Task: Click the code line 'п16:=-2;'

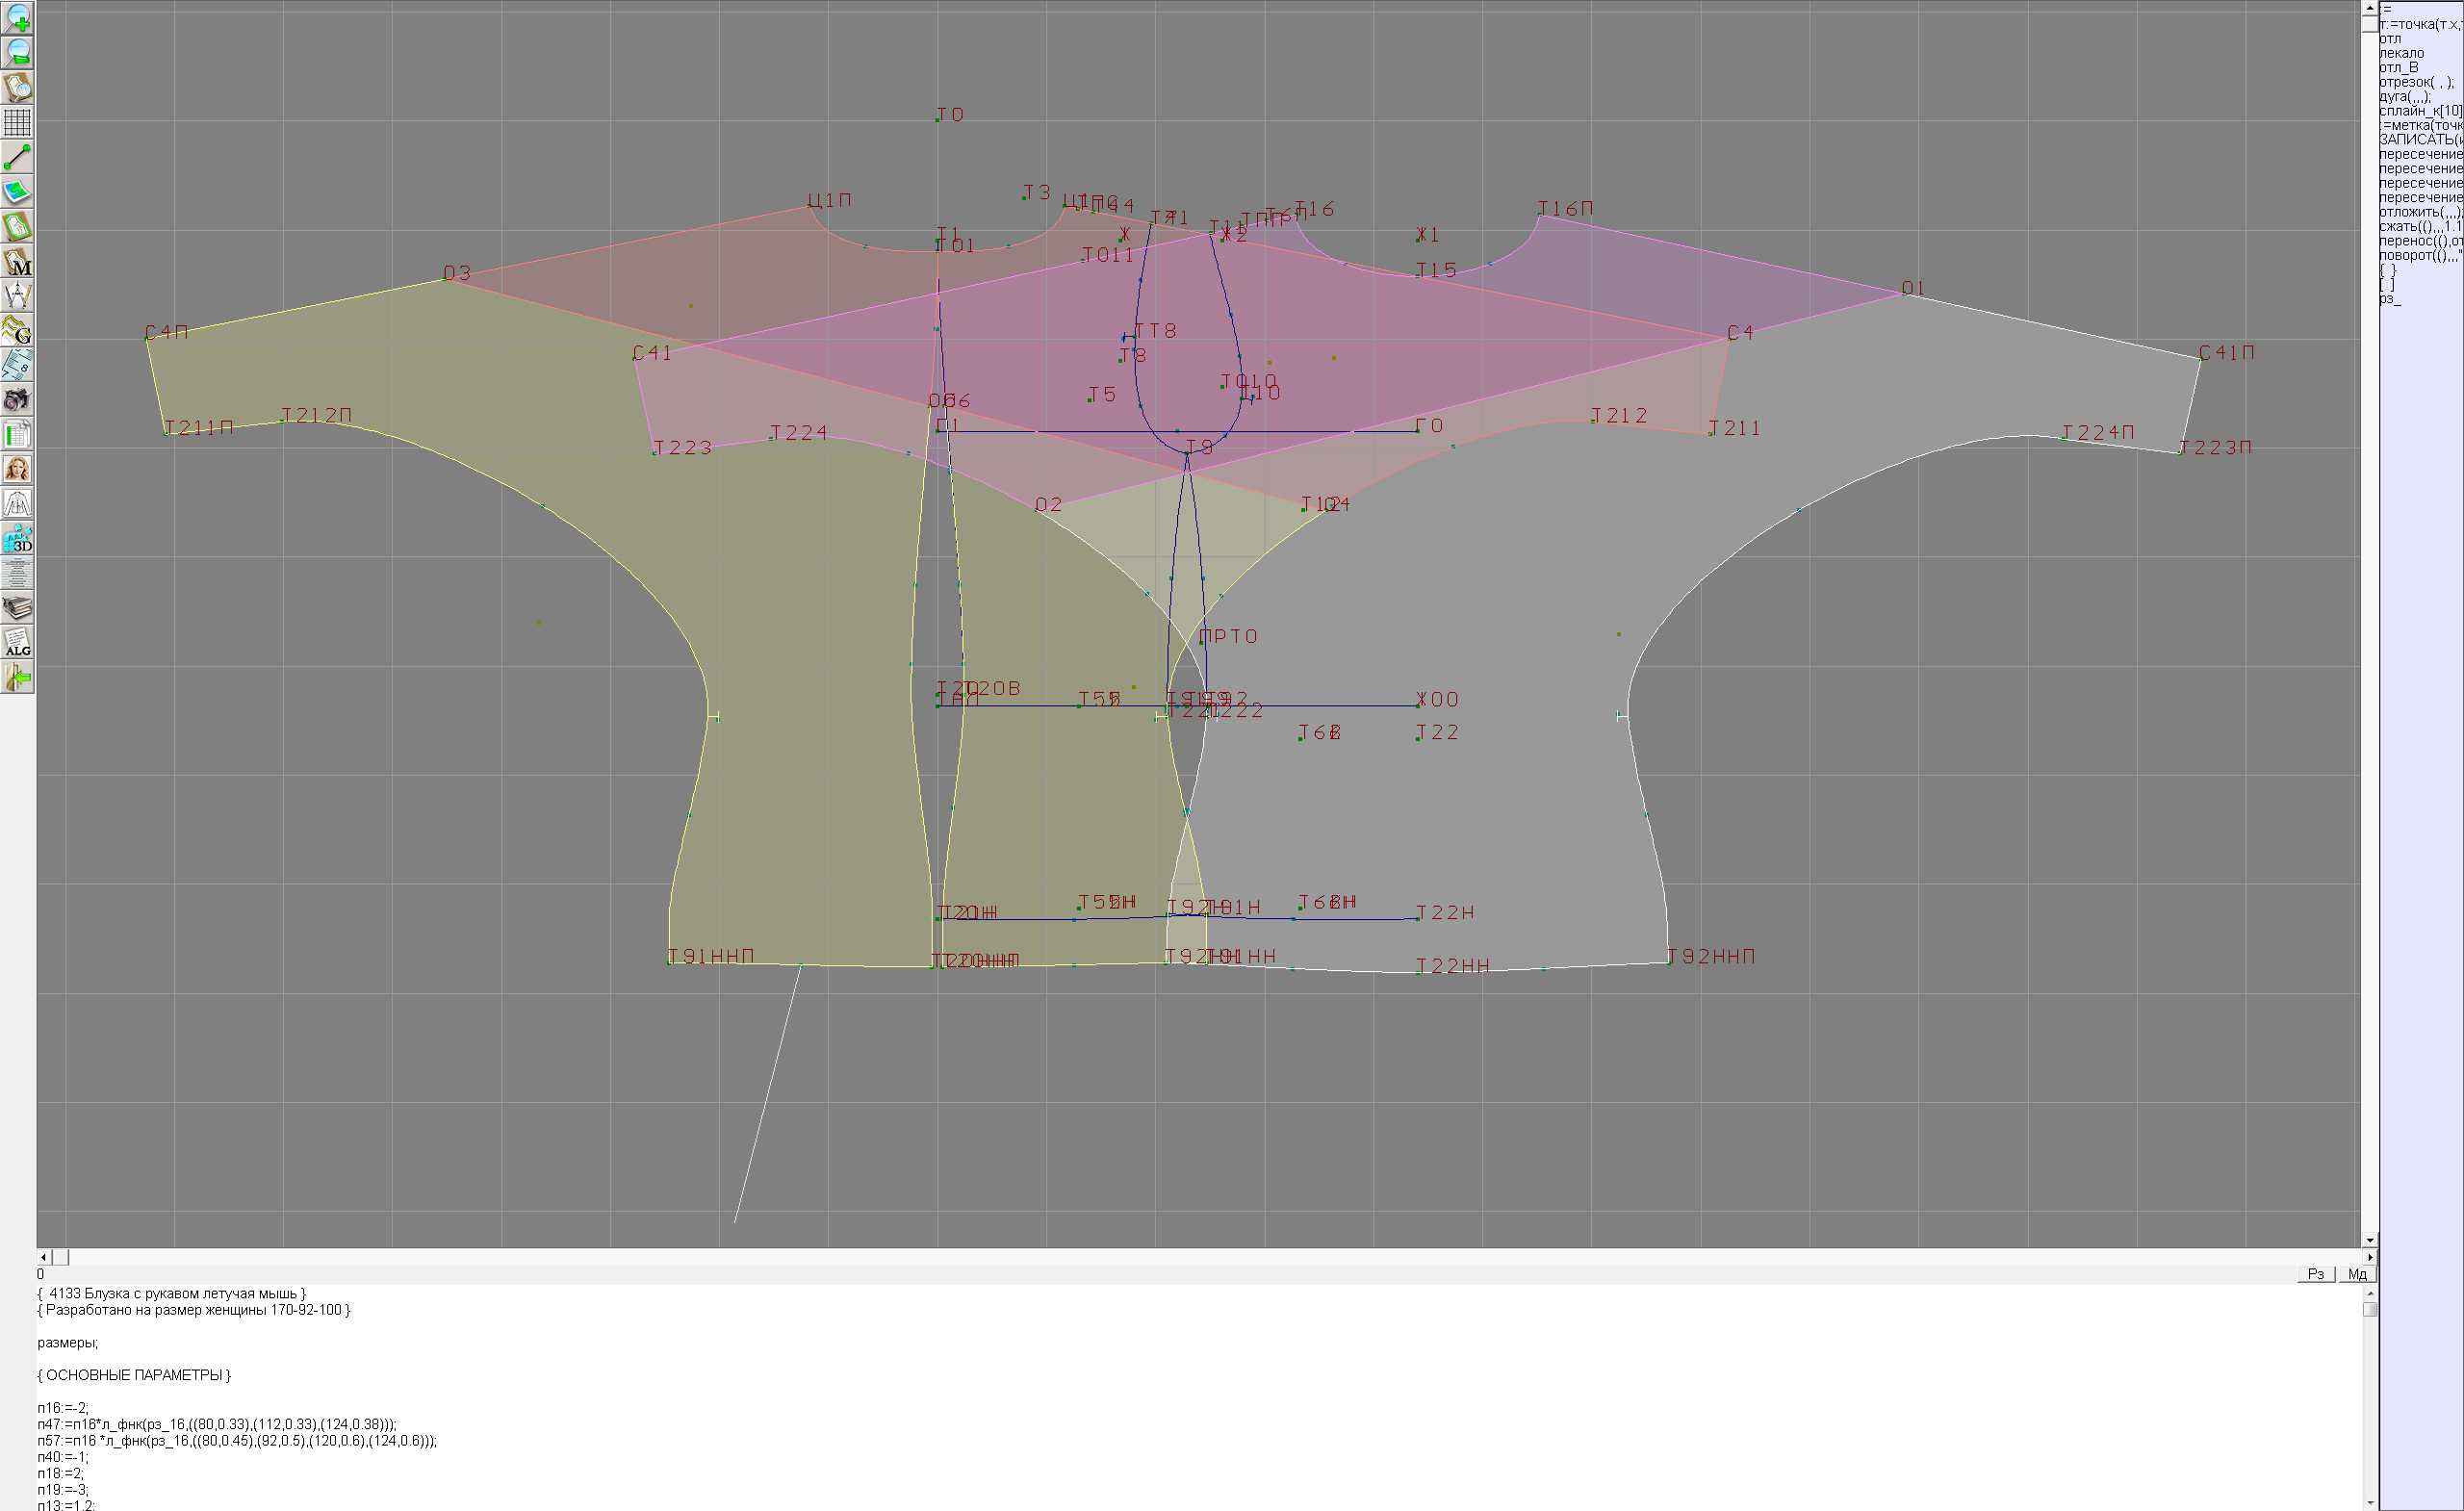Action: tap(63, 1408)
